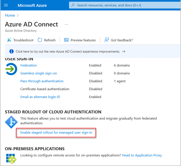Click the Preview features icon
Screen dimensions: 181x166
click(x=66, y=40)
